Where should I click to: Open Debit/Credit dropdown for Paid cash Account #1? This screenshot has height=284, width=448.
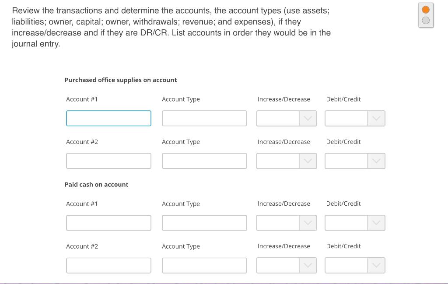click(x=355, y=223)
